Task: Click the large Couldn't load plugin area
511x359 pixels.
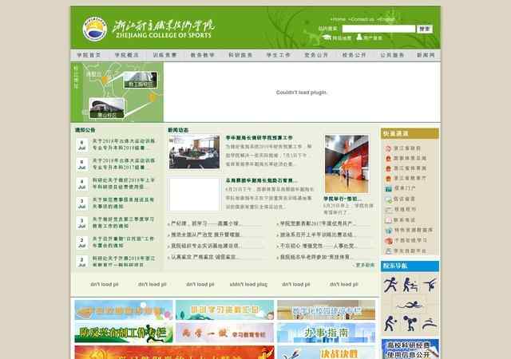Action: 302,93
